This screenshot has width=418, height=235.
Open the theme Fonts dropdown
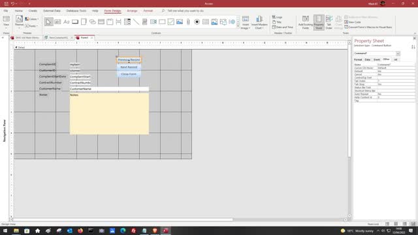31,26
